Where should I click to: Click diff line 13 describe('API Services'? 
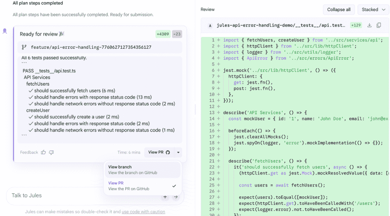265,112
